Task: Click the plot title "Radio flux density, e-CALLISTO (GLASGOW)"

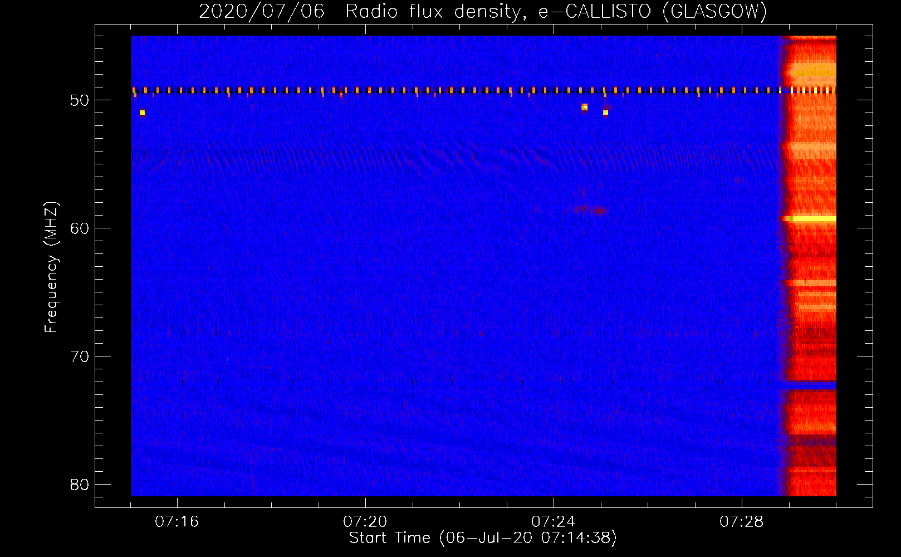Action: click(556, 12)
